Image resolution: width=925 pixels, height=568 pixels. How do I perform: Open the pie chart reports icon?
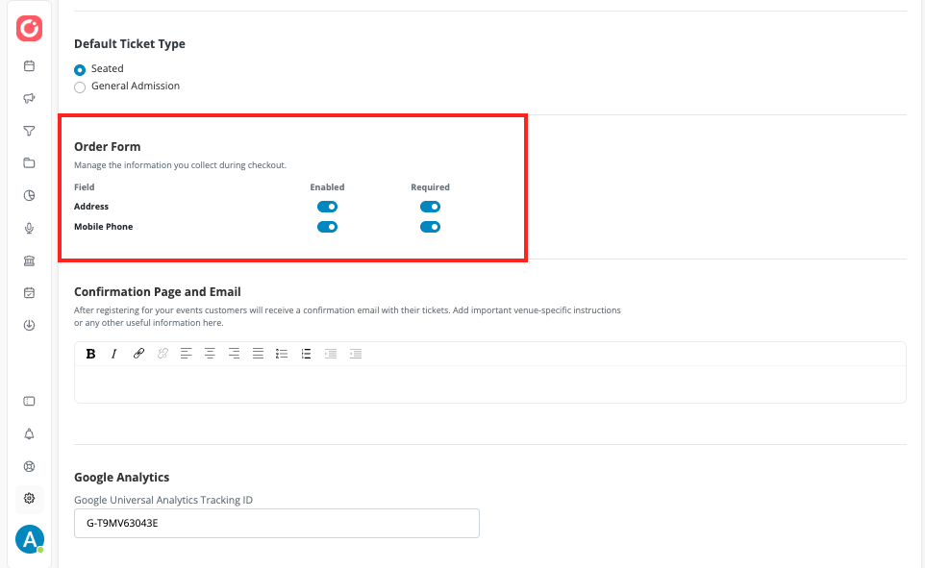click(29, 196)
